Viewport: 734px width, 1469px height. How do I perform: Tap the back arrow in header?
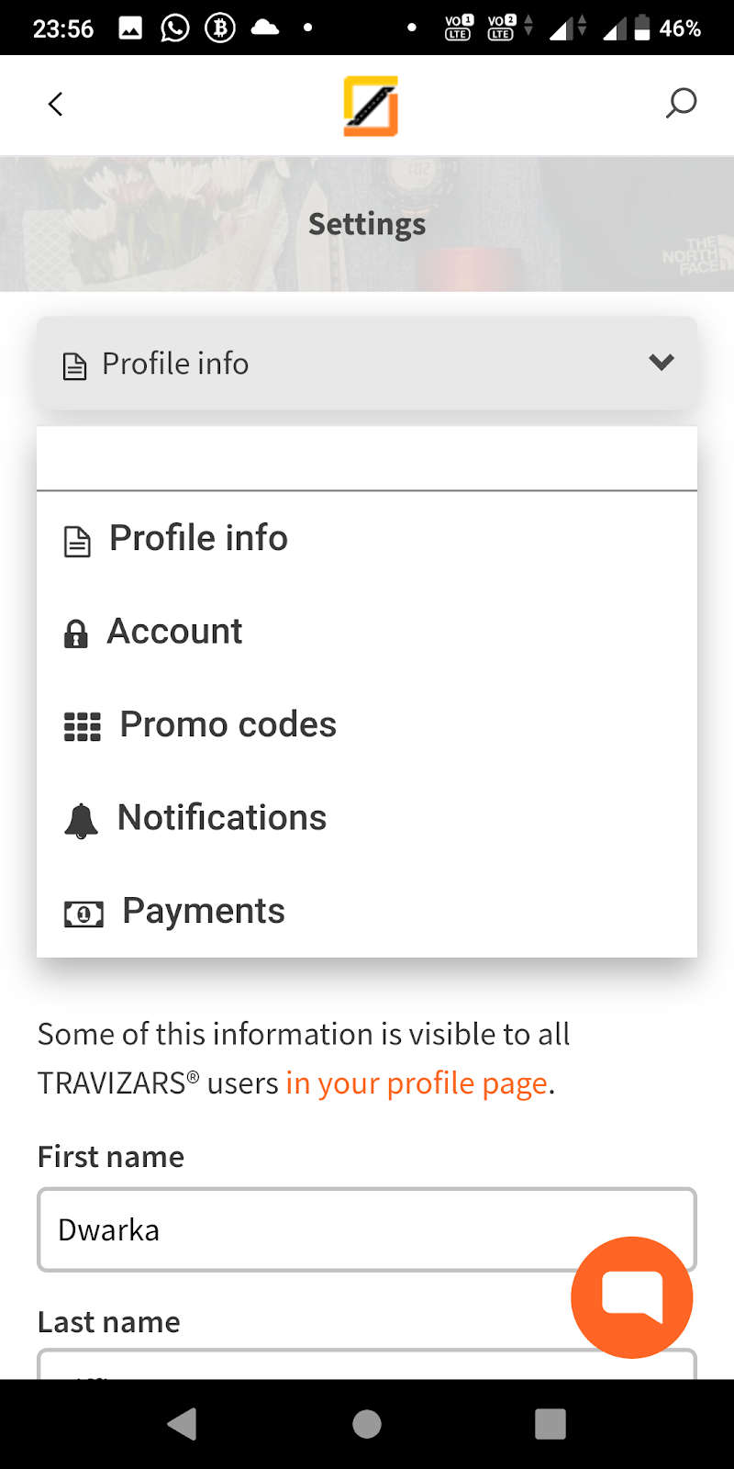click(56, 105)
